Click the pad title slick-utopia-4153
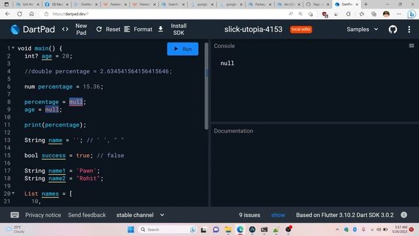Viewport: 419px width, 236px height. pos(253,29)
